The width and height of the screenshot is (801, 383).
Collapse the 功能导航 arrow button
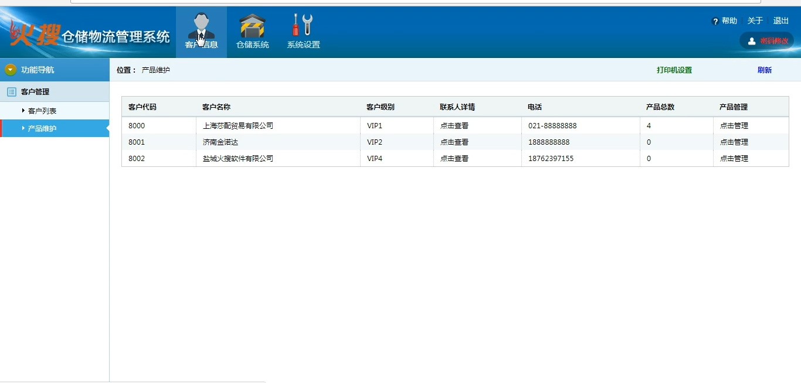pyautogui.click(x=11, y=70)
